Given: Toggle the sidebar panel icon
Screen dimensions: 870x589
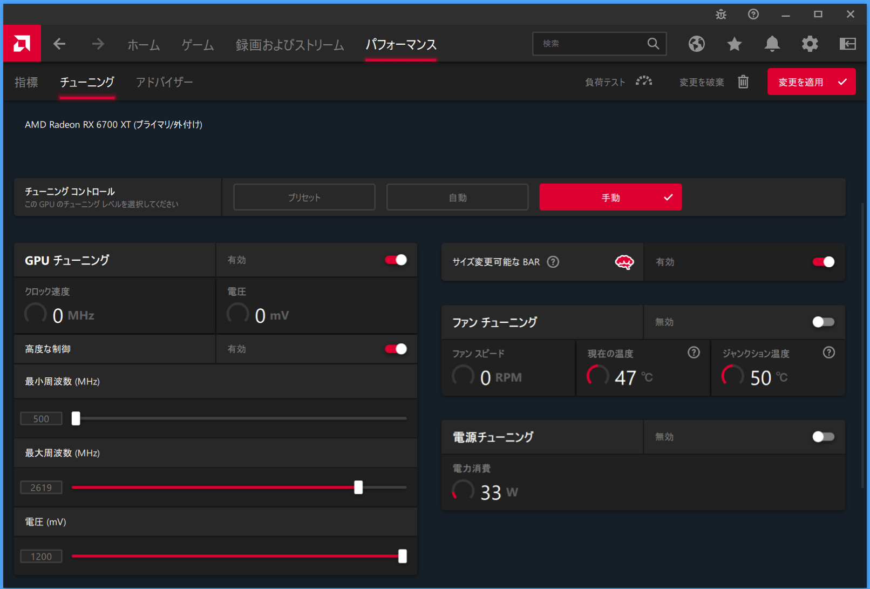Looking at the screenshot, I should click(848, 44).
